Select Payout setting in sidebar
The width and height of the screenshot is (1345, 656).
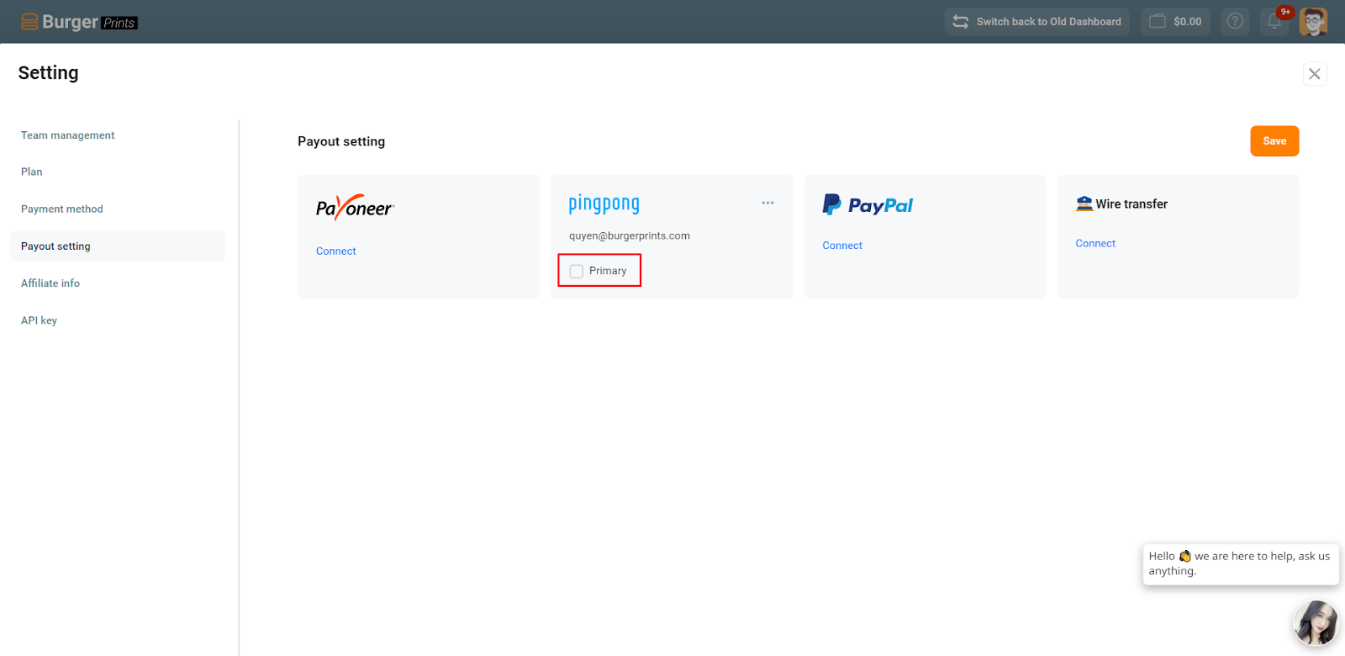pos(118,246)
